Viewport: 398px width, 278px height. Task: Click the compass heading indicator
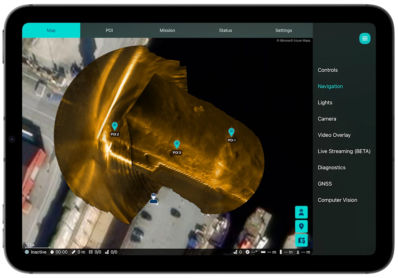(252, 252)
